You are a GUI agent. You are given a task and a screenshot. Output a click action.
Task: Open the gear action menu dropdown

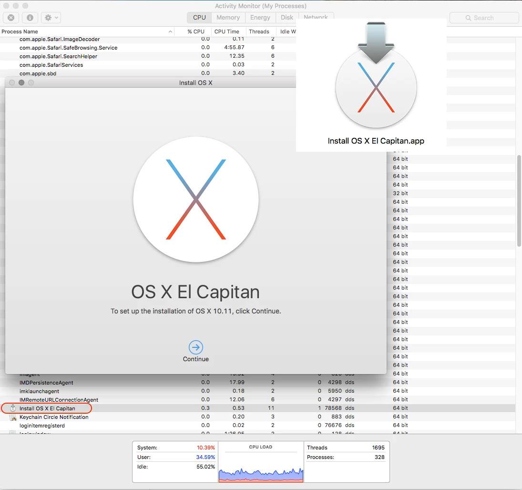tap(51, 18)
